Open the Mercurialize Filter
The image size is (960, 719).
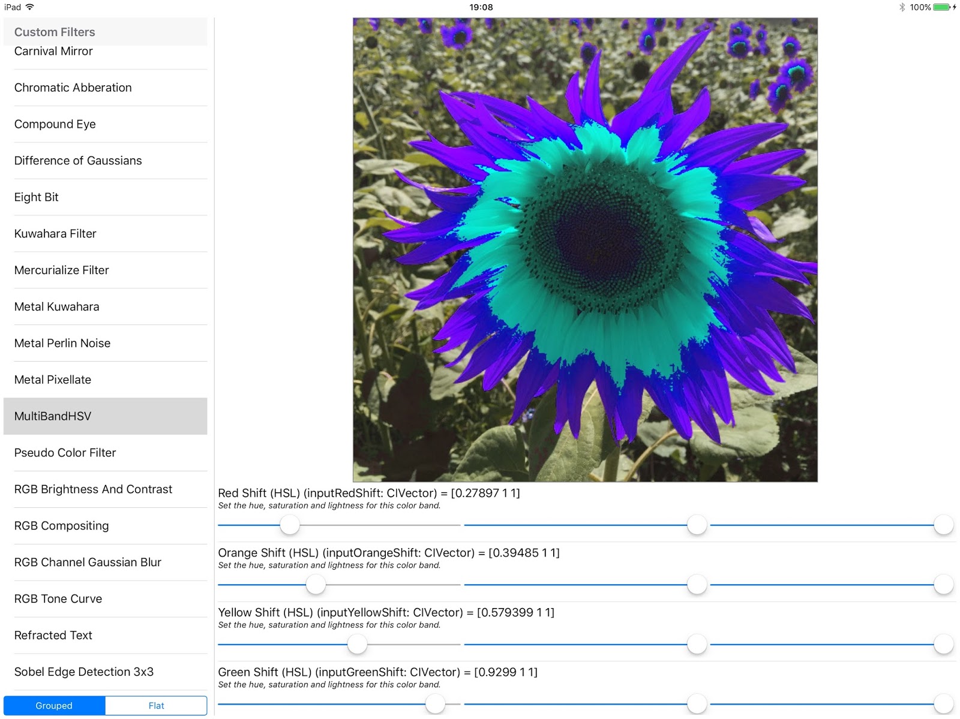pyautogui.click(x=61, y=270)
